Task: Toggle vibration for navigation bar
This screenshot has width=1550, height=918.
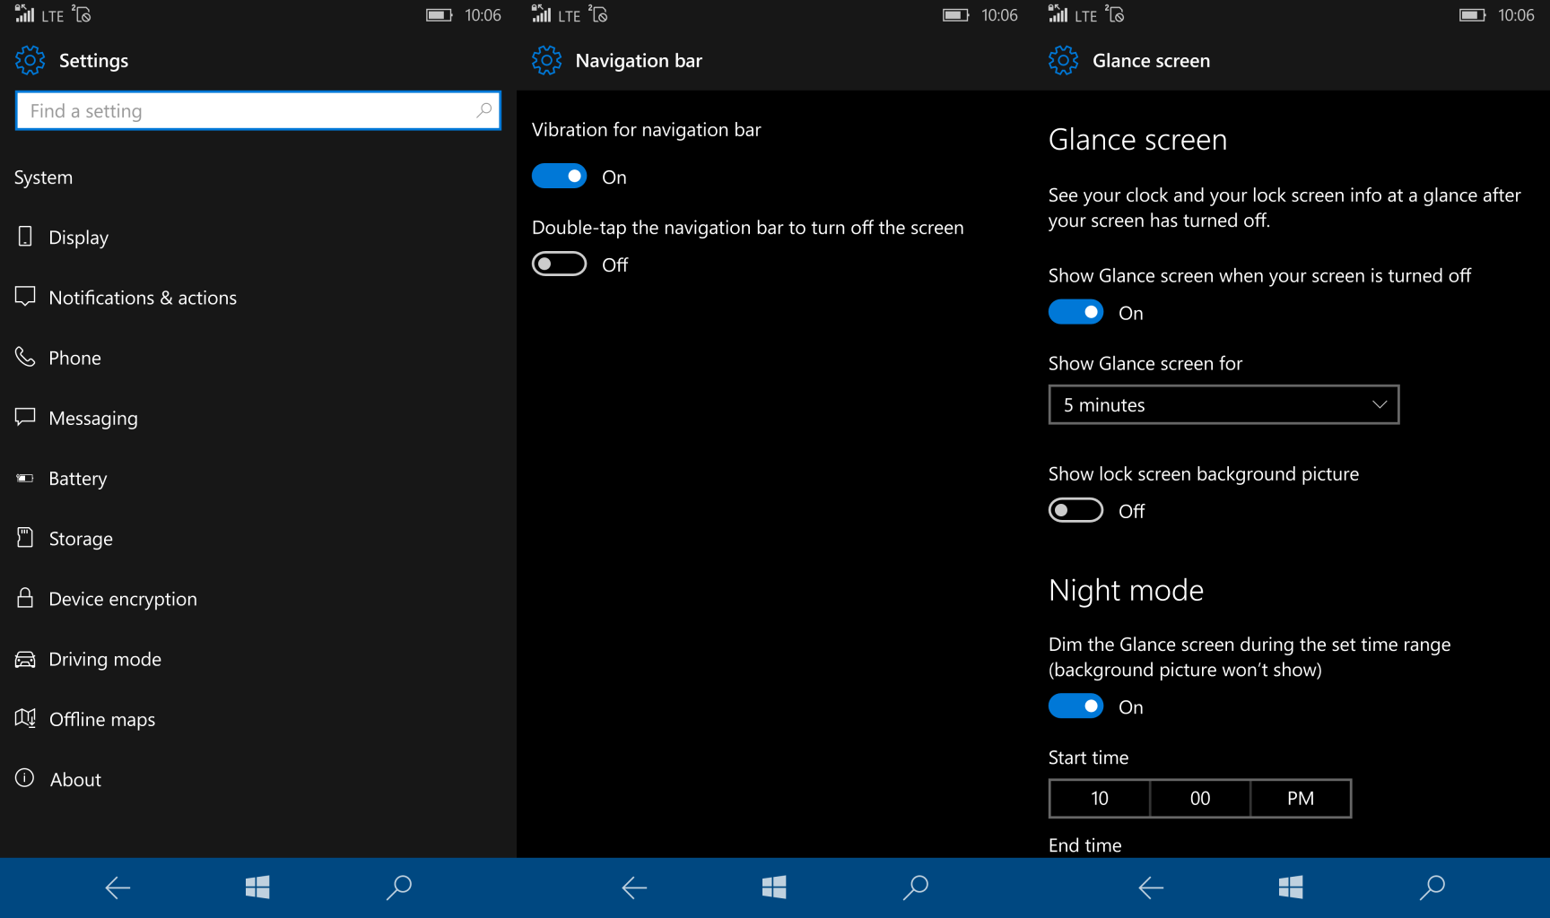Action: click(560, 176)
